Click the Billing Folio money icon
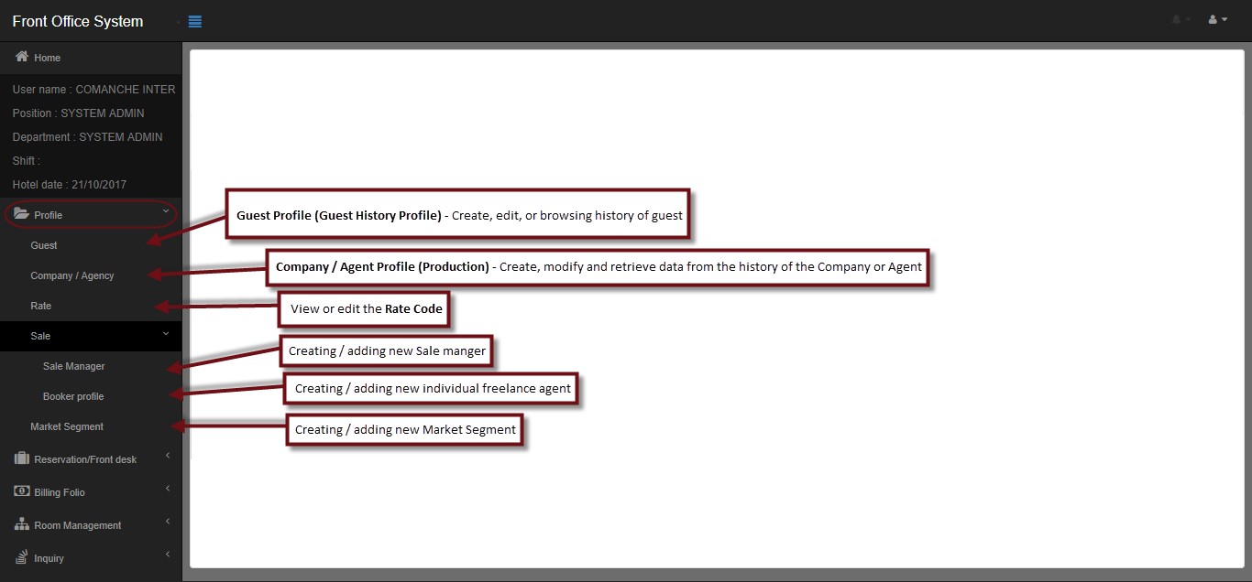This screenshot has height=582, width=1252. pos(22,491)
